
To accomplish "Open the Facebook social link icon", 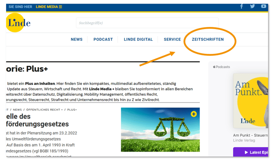I will pos(242,6).
